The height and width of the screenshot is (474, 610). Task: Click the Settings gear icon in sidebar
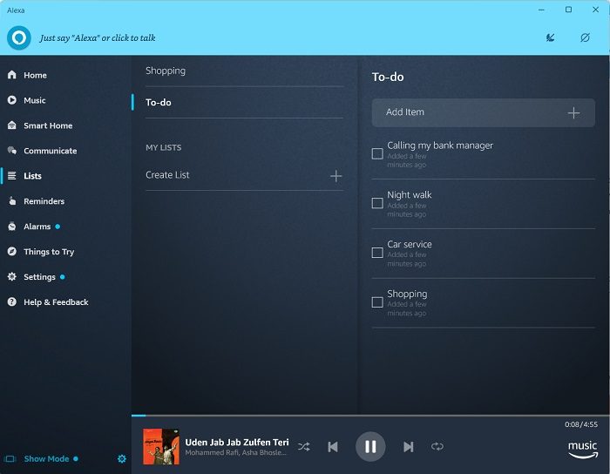click(x=12, y=276)
